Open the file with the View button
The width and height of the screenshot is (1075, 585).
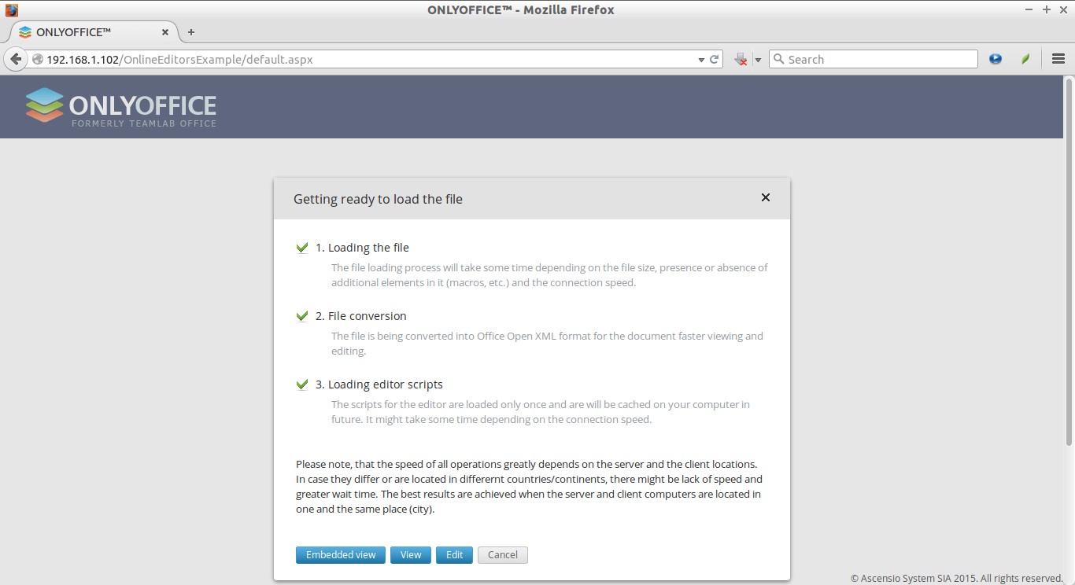pyautogui.click(x=411, y=554)
